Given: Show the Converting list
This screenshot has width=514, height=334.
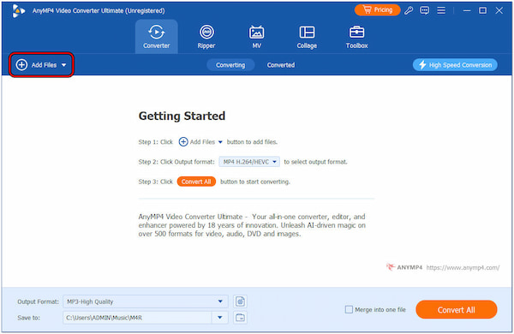Looking at the screenshot, I should point(230,65).
